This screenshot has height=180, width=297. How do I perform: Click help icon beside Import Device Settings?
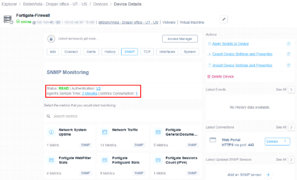coord(289,65)
